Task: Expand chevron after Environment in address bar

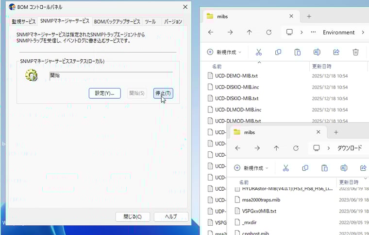Action: [x=363, y=32]
